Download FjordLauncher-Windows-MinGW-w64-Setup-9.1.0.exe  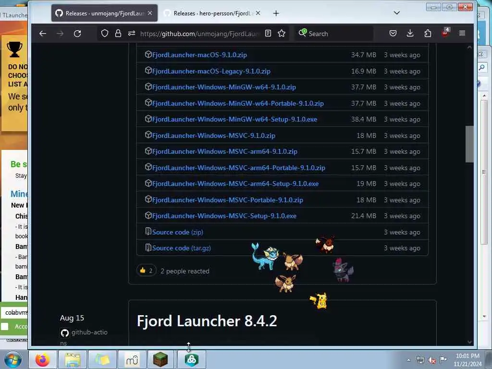[x=234, y=120]
